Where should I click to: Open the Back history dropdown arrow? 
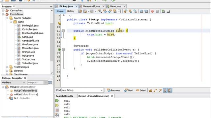[88, 11]
